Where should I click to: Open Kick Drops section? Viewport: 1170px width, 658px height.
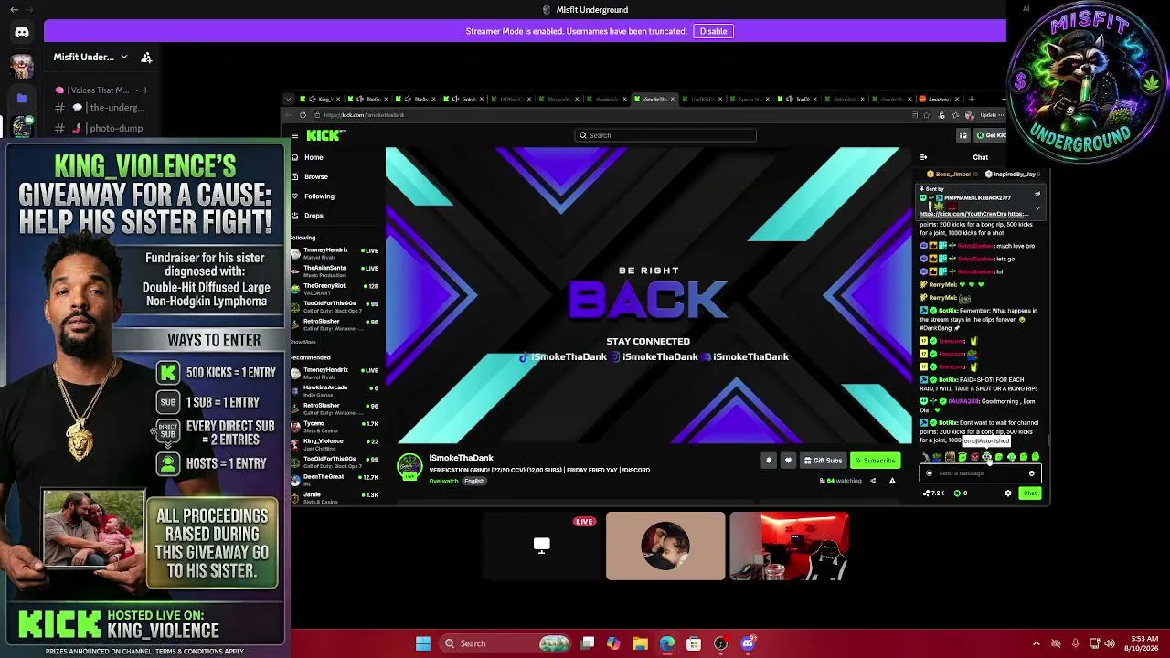(x=314, y=216)
